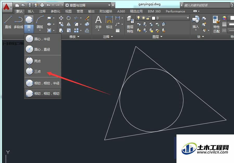Open the Output (输出) tab

pyautogui.click(x=91, y=11)
